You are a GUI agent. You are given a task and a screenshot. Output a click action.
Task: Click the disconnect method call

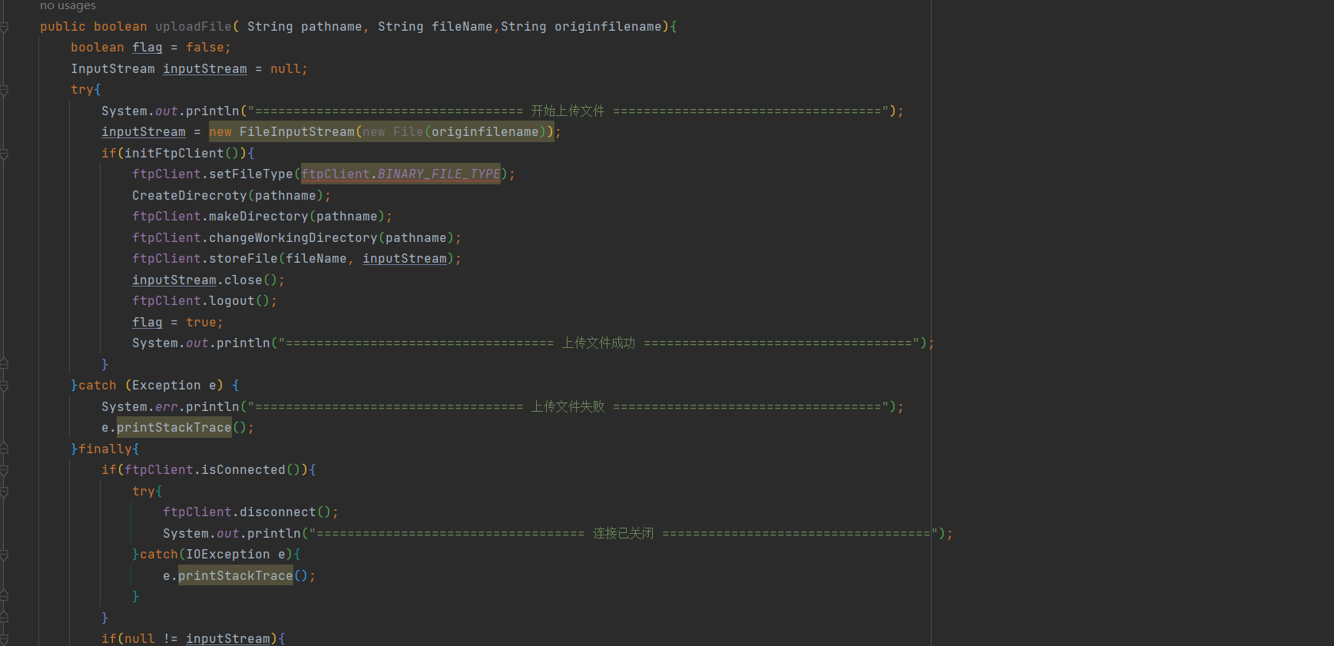pyautogui.click(x=277, y=512)
